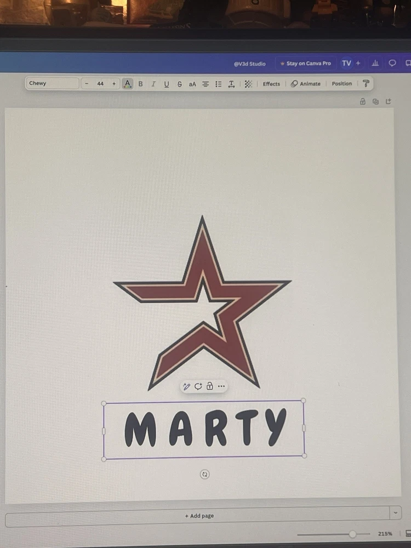Apply strikethrough to the text
This screenshot has height=548, width=411.
(180, 84)
